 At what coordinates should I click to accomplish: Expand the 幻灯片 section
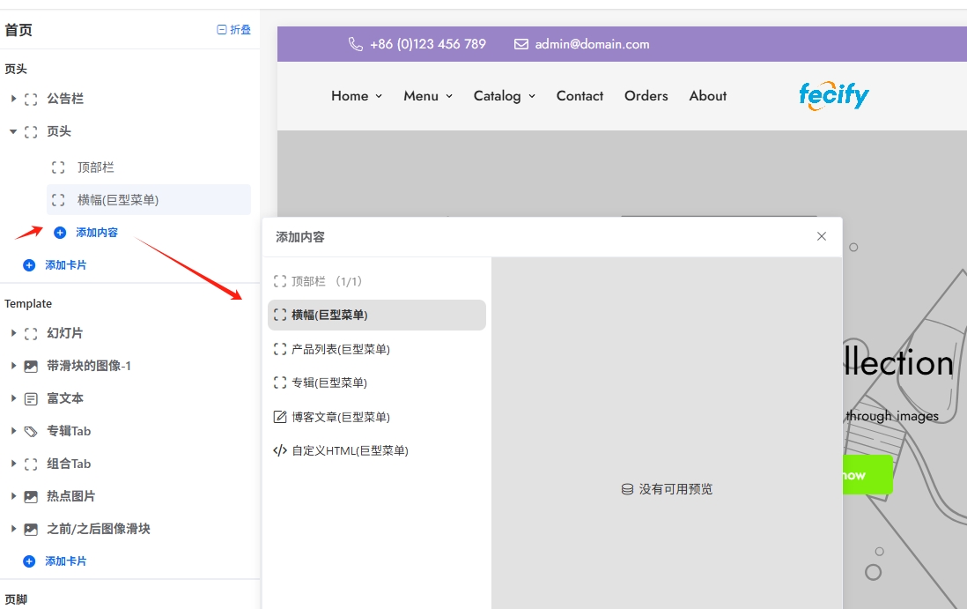click(x=14, y=333)
